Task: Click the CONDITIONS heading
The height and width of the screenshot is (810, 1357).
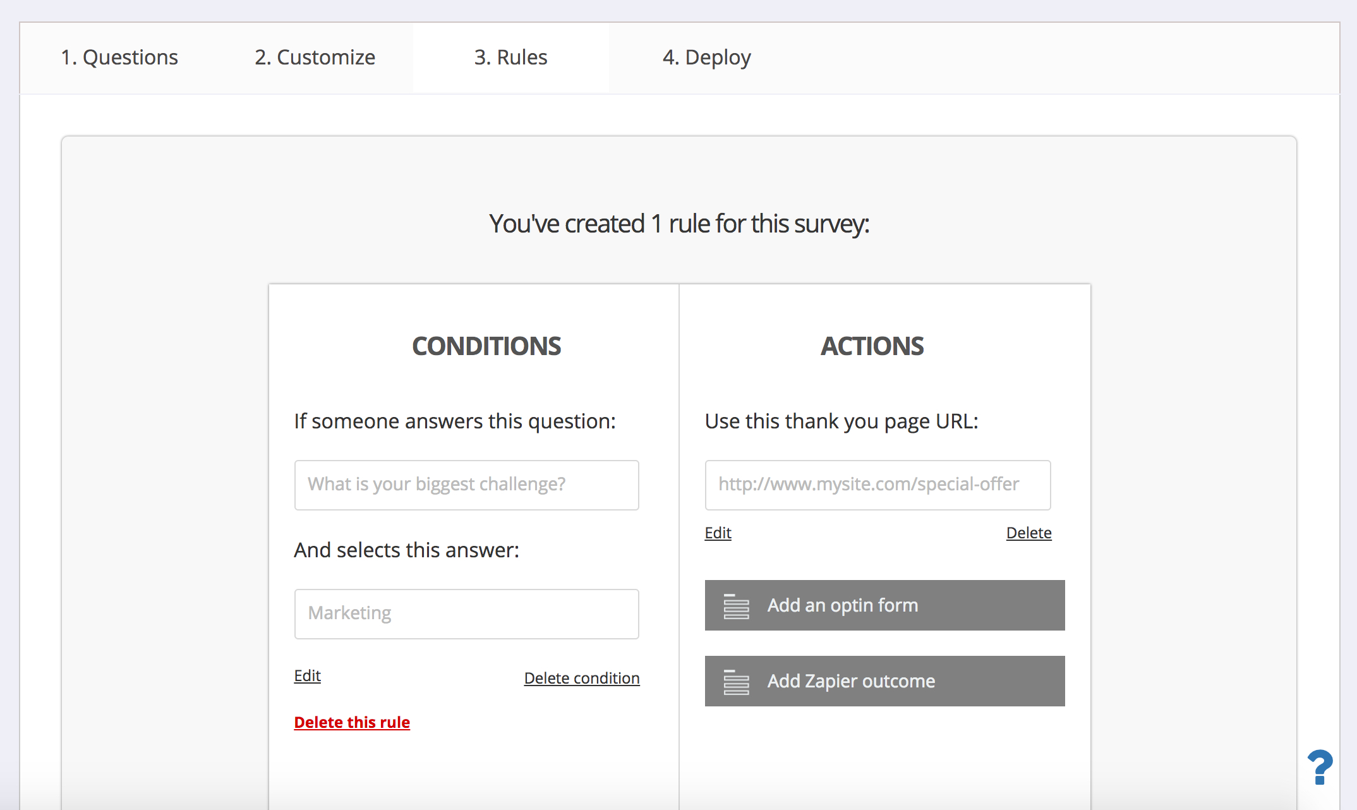Action: pos(486,346)
